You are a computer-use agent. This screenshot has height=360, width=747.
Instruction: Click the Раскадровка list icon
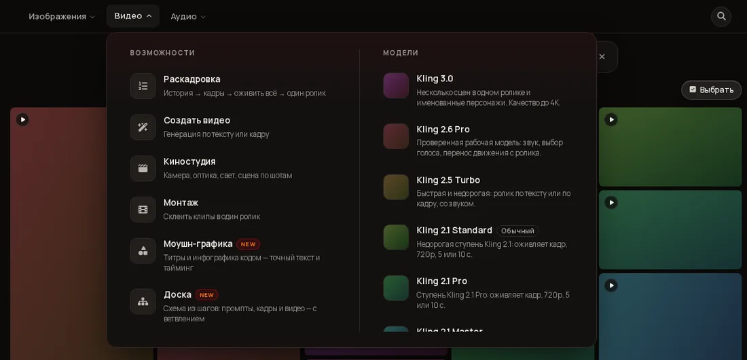click(143, 86)
